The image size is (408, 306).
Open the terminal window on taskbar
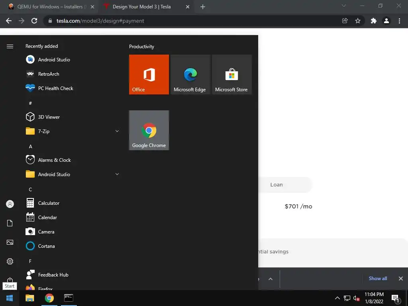point(69,298)
